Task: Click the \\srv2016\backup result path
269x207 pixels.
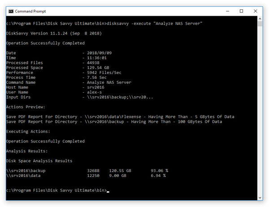Action: [26, 171]
